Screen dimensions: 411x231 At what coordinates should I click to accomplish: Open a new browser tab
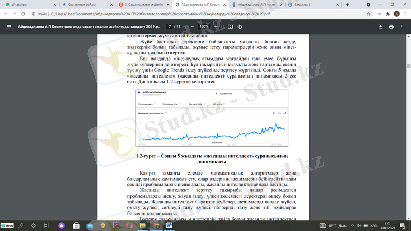click(348, 5)
